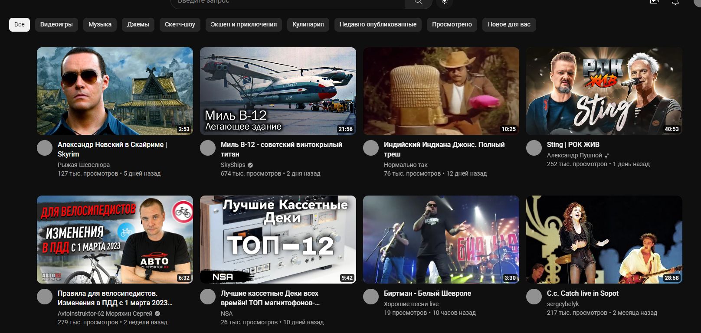Play the Indian Indiana Jones video thumbnail
701x333 pixels.
[441, 91]
